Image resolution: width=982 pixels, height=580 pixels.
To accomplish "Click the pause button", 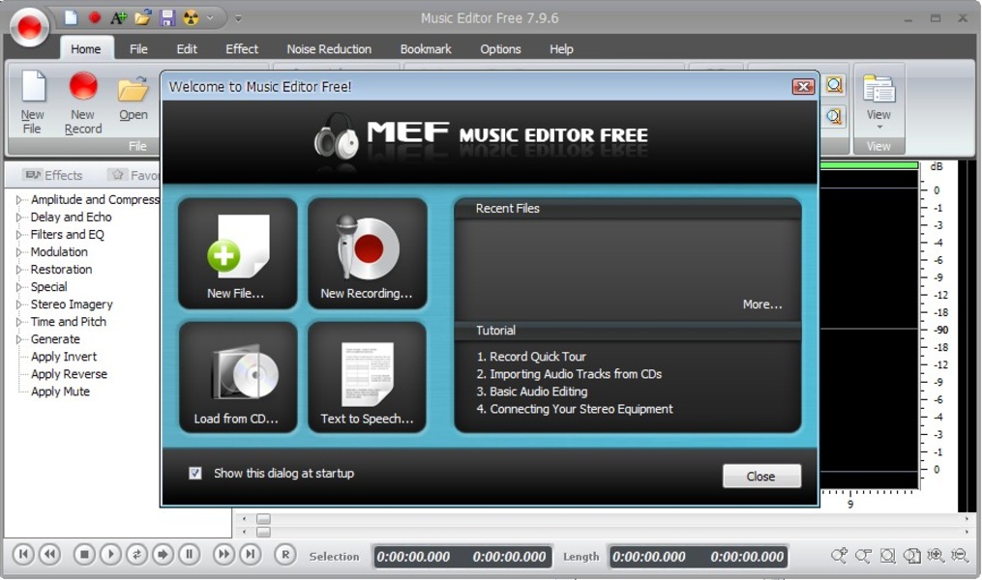I will [x=189, y=554].
